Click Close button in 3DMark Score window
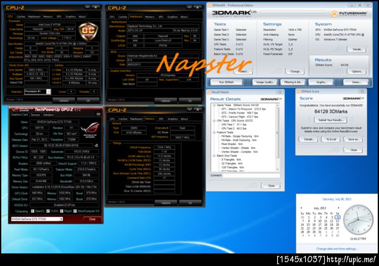This screenshot has width=379, height=266. pyautogui.click(x=354, y=150)
